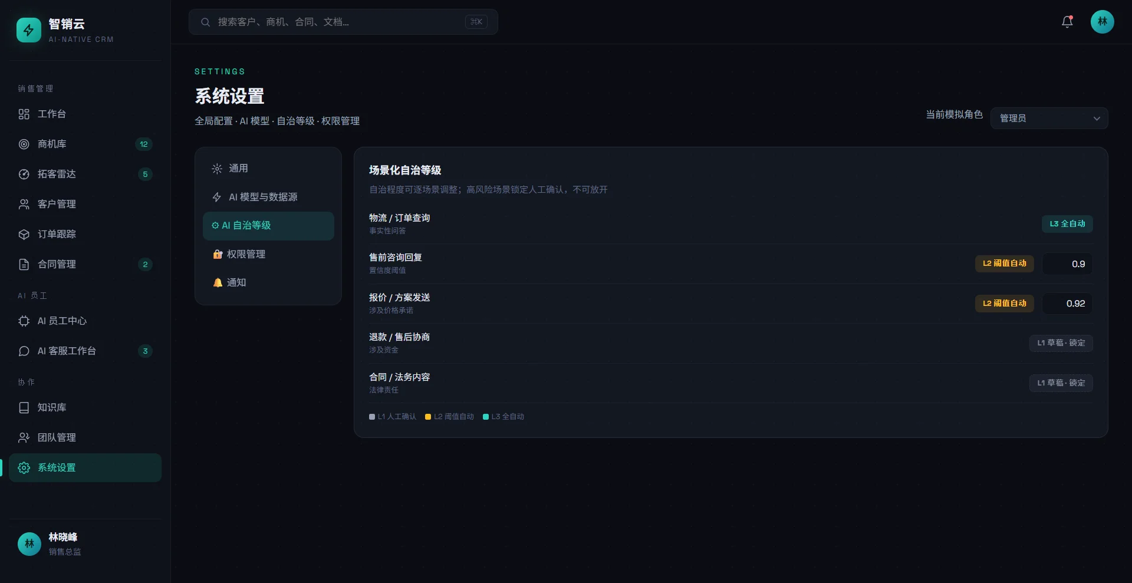The image size is (1132, 583).
Task: Open the AI 模型与数据源 settings tab
Action: pyautogui.click(x=268, y=197)
